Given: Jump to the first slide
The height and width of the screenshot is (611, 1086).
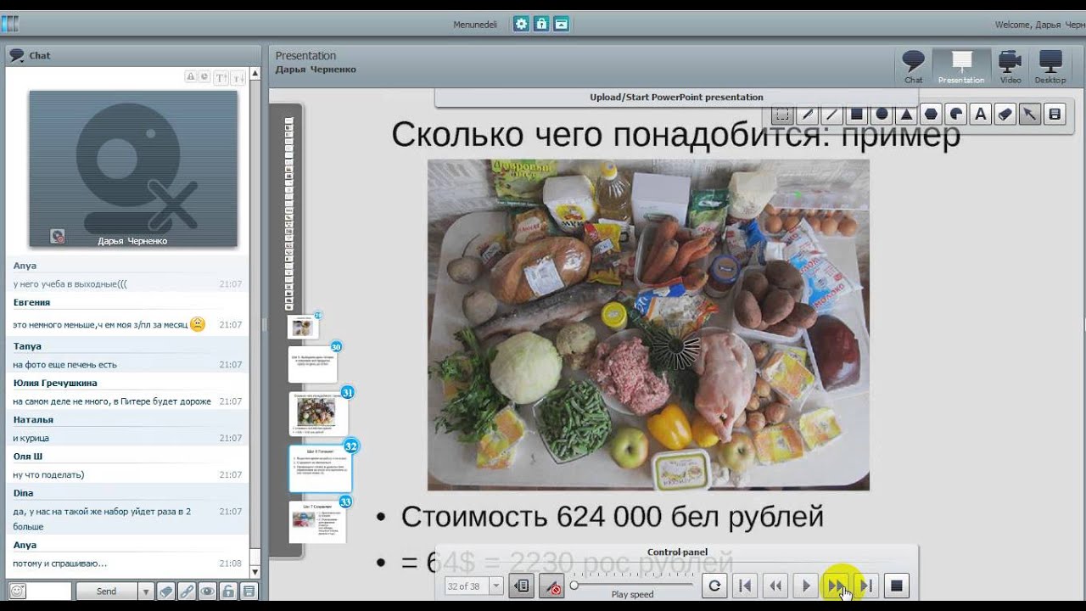Looking at the screenshot, I should pos(745,586).
